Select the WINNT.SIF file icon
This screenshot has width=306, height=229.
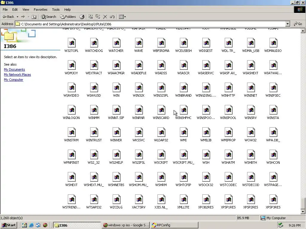117,110
